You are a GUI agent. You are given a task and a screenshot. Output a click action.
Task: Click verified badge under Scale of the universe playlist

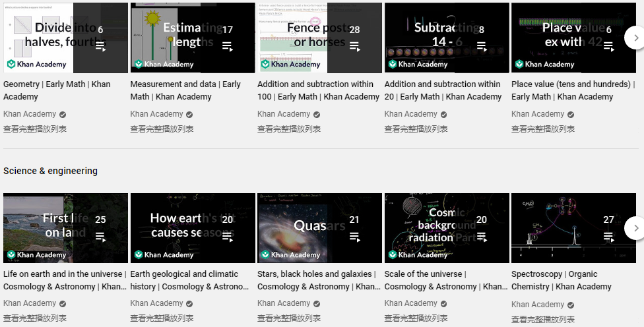click(443, 304)
